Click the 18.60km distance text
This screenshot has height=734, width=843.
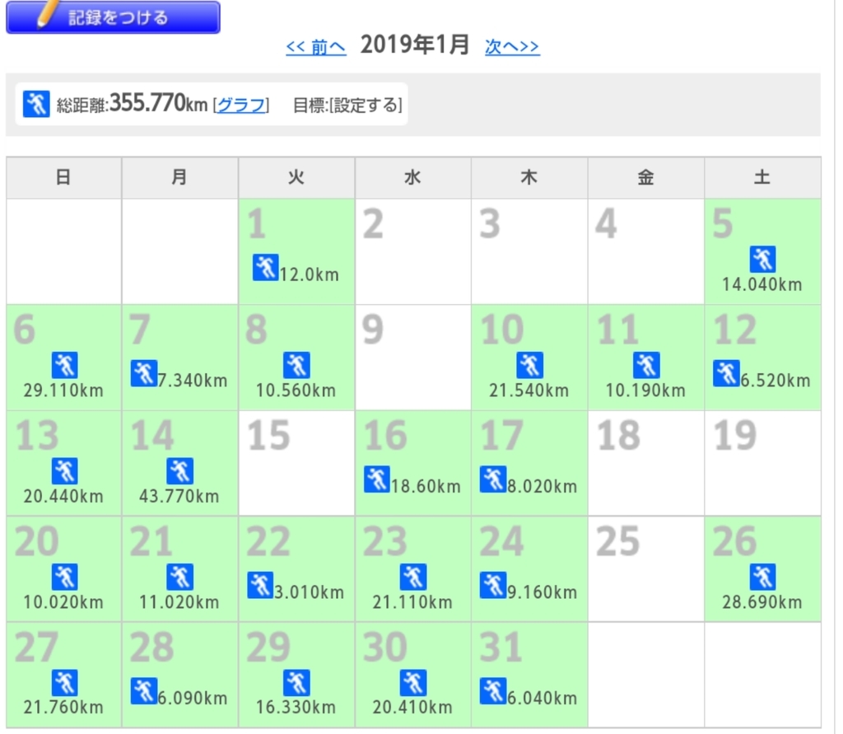tap(426, 487)
